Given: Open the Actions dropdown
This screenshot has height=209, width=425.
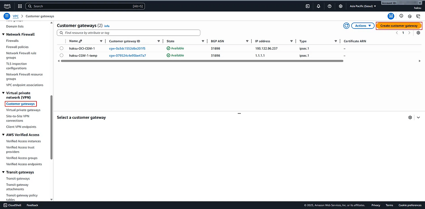Looking at the screenshot, I should (x=363, y=26).
